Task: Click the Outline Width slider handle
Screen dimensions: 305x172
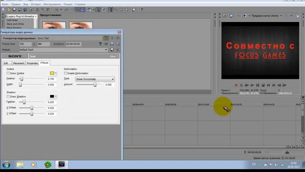Action: point(20,85)
